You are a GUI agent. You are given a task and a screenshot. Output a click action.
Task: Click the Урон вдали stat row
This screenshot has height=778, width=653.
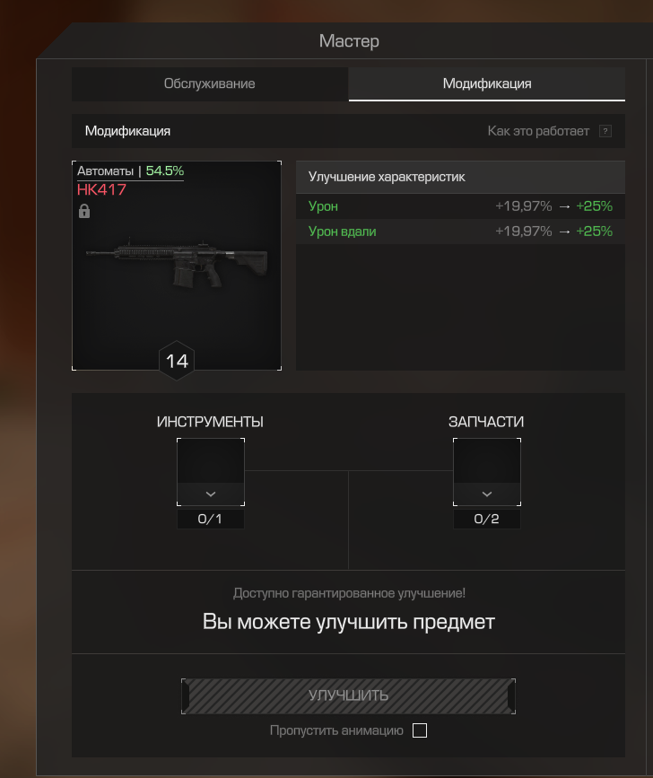pyautogui.click(x=460, y=232)
